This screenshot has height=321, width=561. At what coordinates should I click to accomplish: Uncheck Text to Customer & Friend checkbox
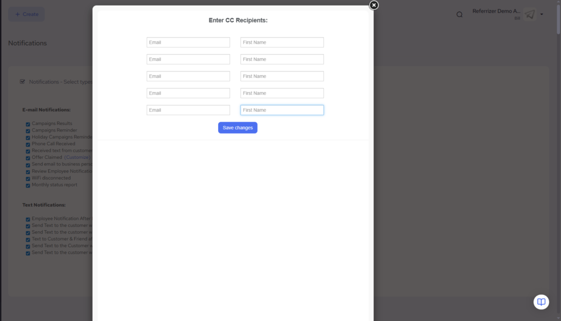28,239
